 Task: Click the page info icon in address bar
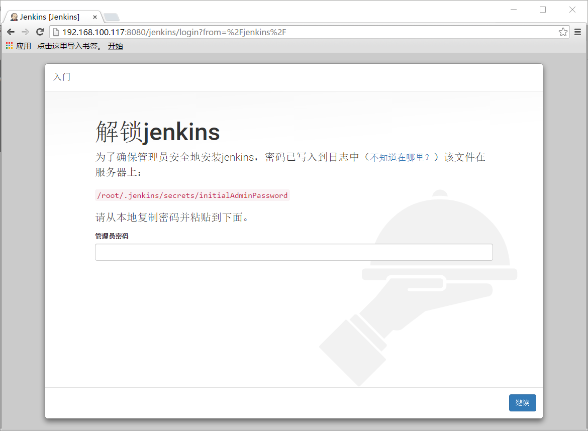click(x=56, y=32)
